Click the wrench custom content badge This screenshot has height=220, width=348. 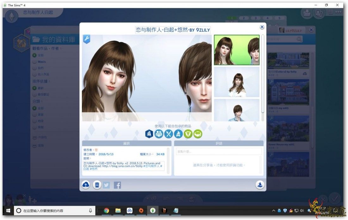[87, 39]
